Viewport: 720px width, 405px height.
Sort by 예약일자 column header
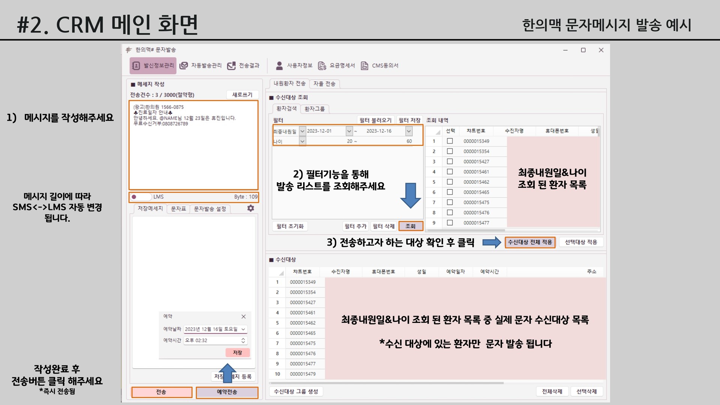[x=455, y=272]
